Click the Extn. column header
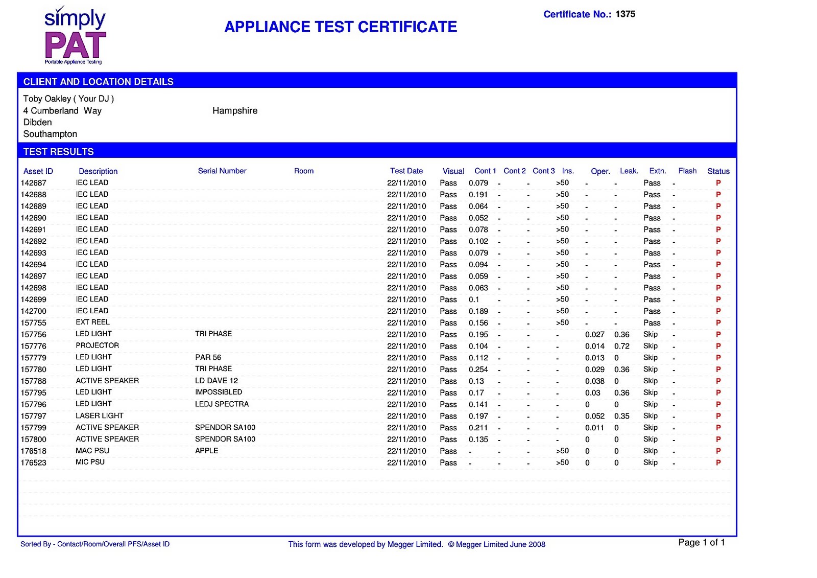The image size is (817, 578). point(658,171)
